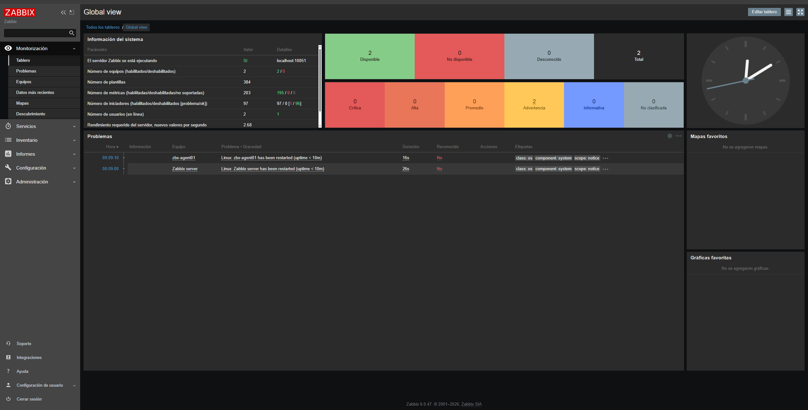Open the Descubrimiento menu item

point(44,114)
